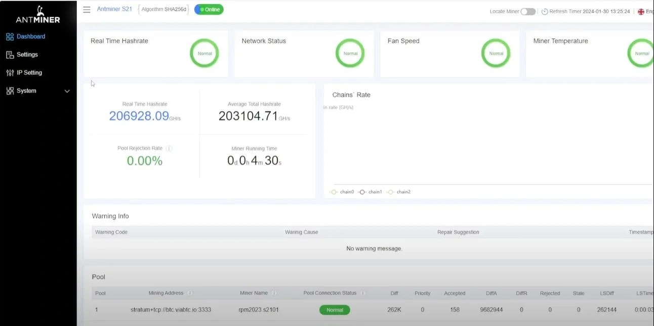Click the Network Status card title
Image resolution: width=654 pixels, height=326 pixels.
(264, 41)
